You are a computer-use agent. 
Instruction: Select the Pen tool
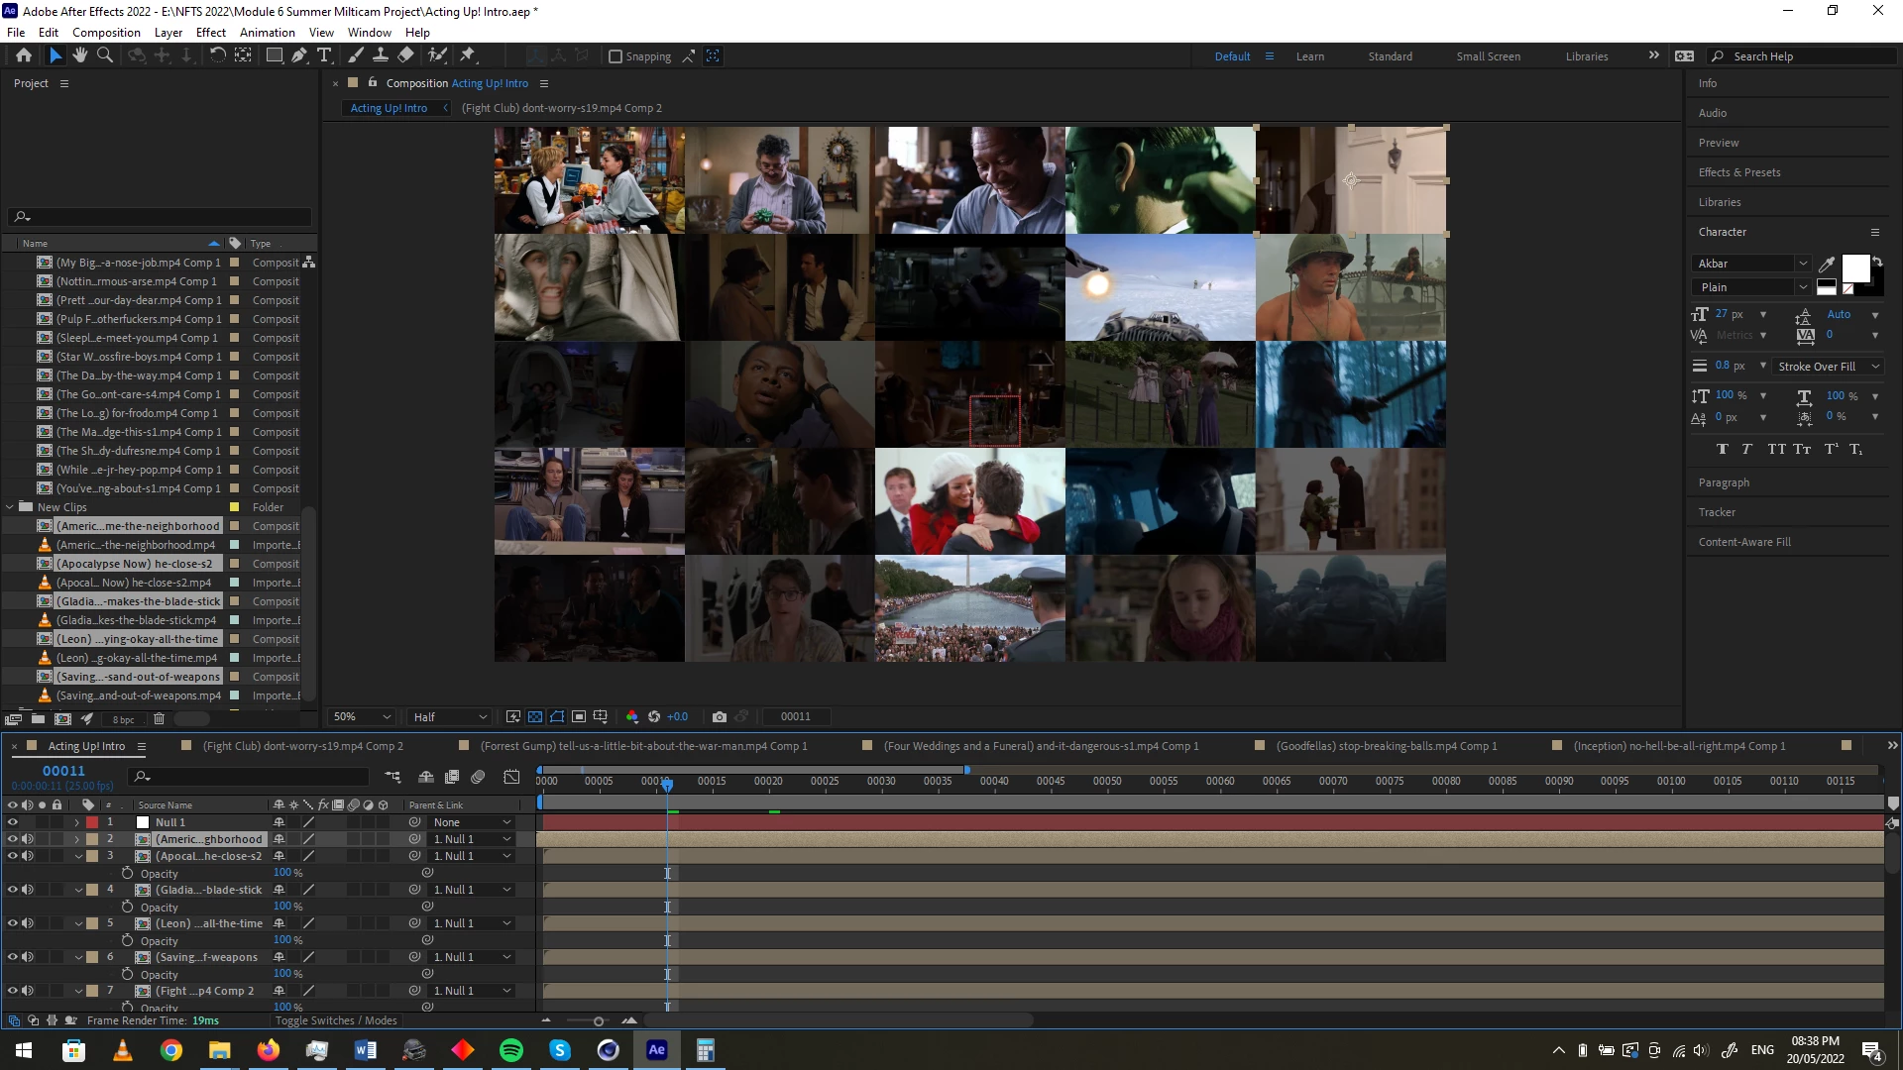pyautogui.click(x=298, y=55)
